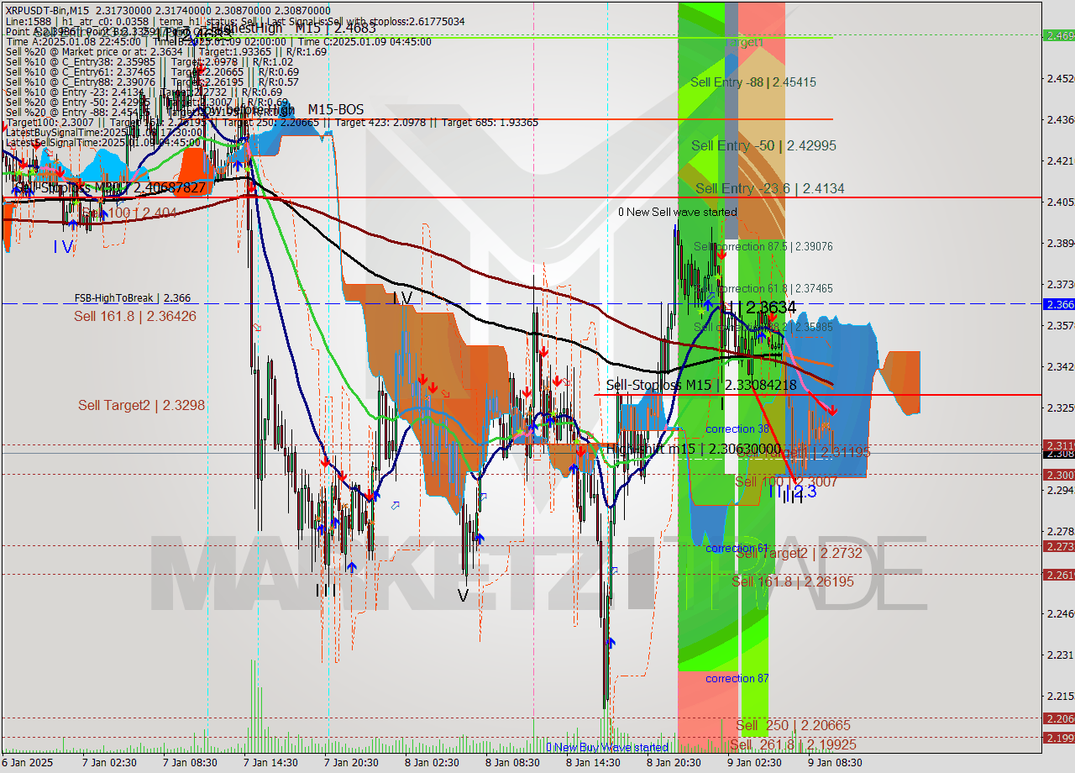Click the '7 Jan 20:30' time label

(352, 763)
